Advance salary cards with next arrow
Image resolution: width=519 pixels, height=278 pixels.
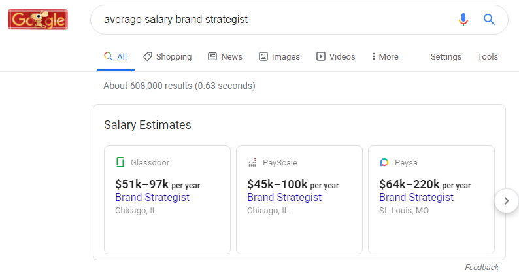click(x=507, y=201)
